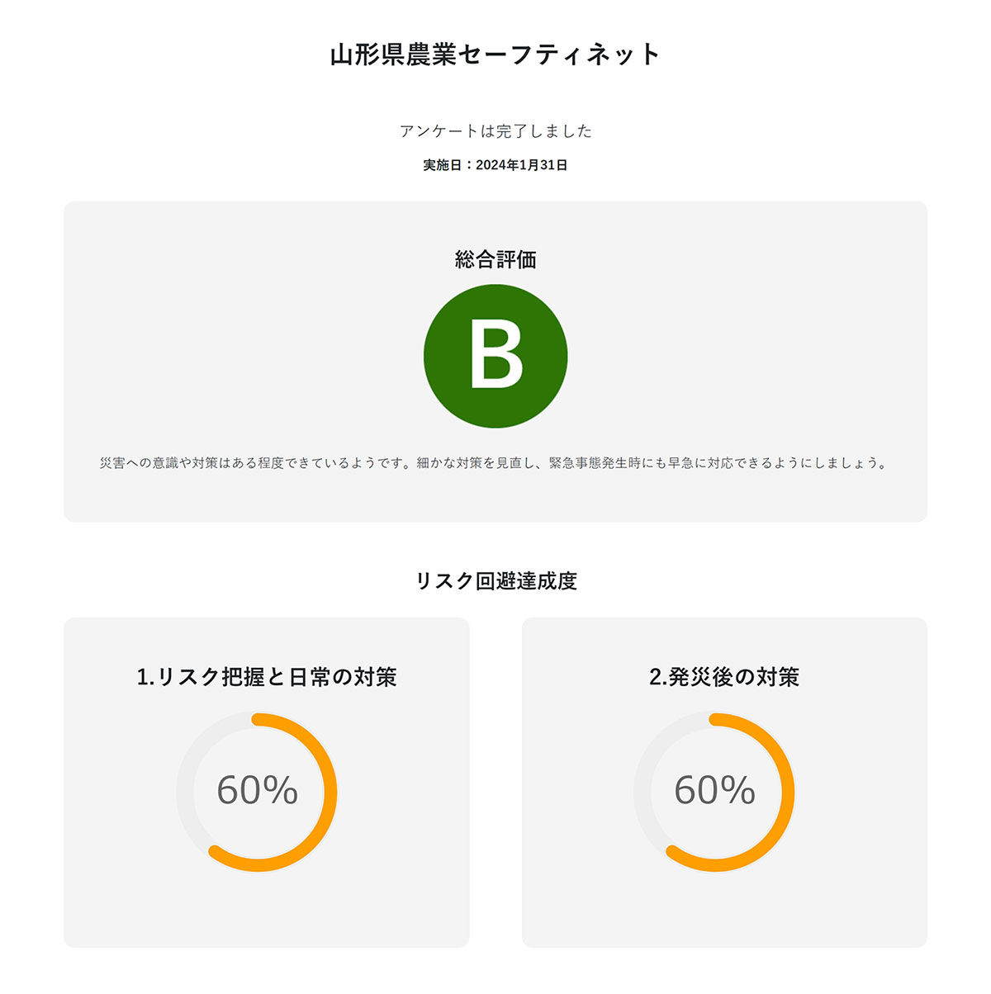Click the green B grade badge
The width and height of the screenshot is (991, 994).
coord(495,356)
